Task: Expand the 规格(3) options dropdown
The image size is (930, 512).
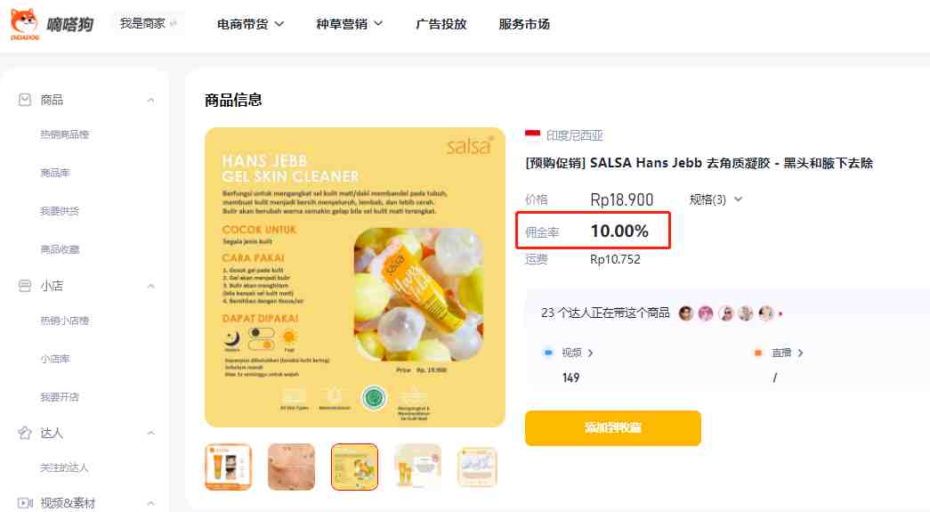Action: (x=716, y=199)
